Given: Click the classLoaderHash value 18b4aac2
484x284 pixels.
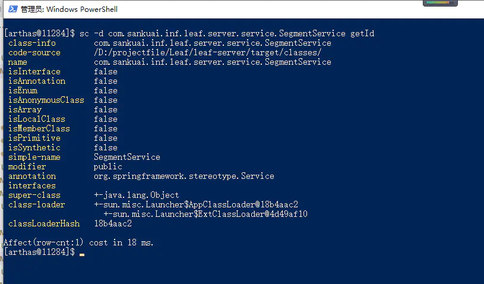Looking at the screenshot, I should (113, 223).
